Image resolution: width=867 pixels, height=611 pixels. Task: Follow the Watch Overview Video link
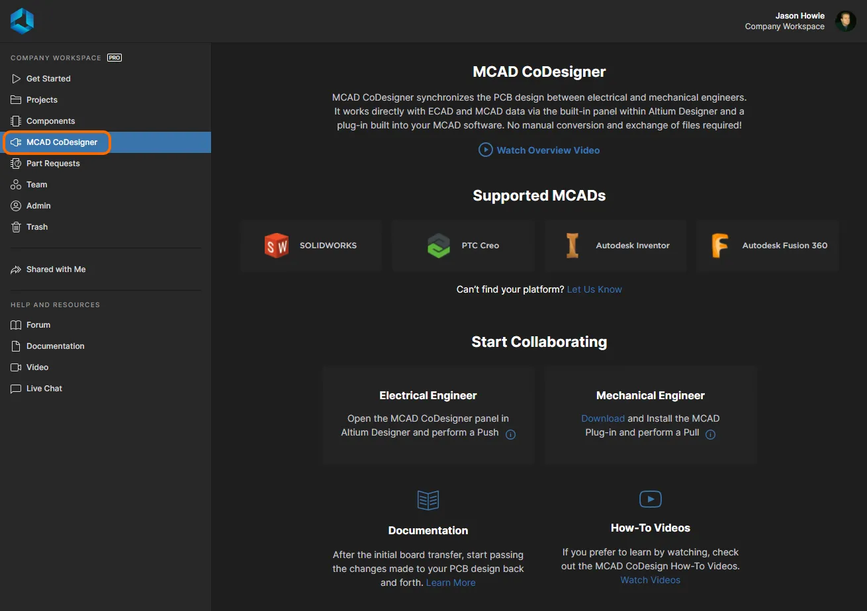(548, 150)
